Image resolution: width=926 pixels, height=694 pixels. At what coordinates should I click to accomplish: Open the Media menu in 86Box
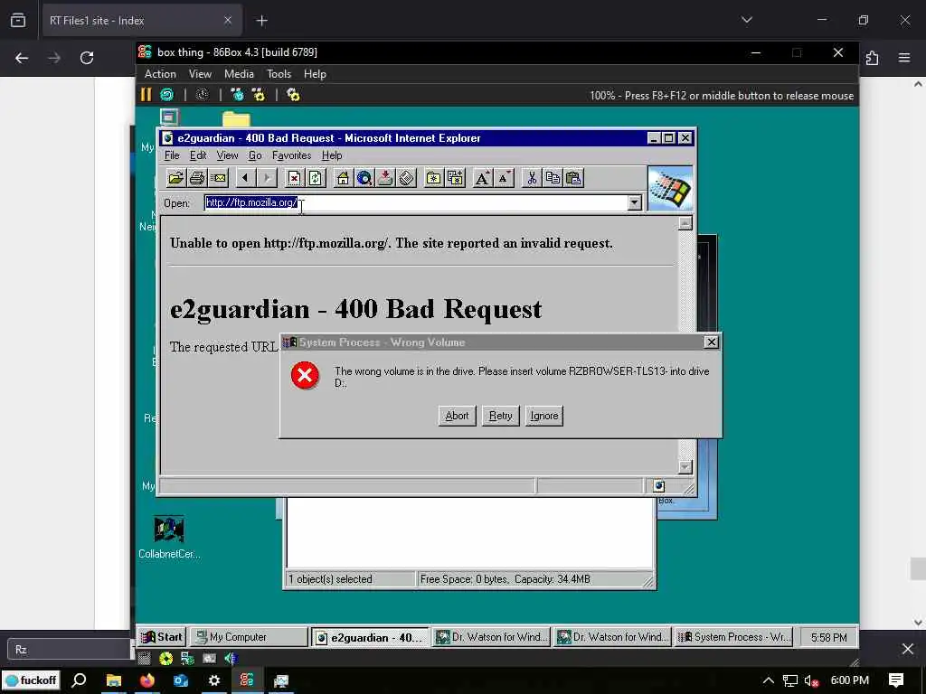pyautogui.click(x=239, y=74)
